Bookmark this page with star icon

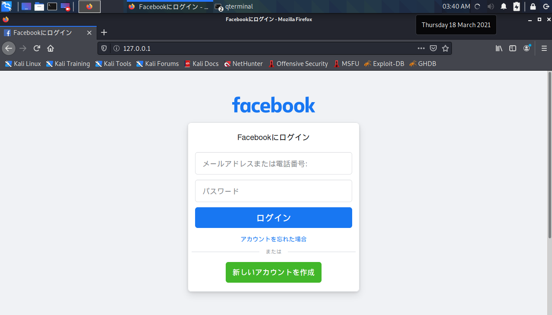[445, 48]
